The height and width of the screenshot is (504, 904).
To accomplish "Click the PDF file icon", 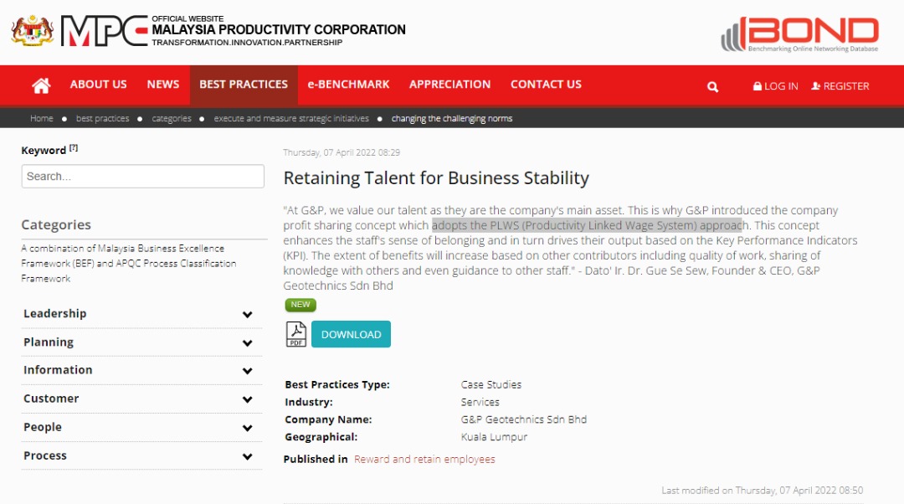I will pos(296,334).
